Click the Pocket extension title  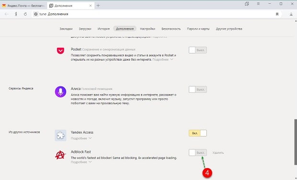pyautogui.click(x=76, y=49)
